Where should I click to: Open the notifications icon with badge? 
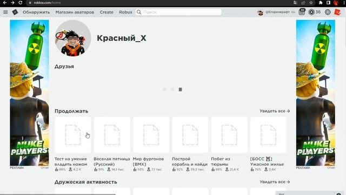(302, 12)
